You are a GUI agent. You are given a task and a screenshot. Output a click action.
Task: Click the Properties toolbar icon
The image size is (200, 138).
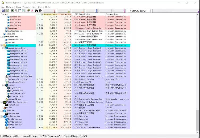click(x=28, y=11)
